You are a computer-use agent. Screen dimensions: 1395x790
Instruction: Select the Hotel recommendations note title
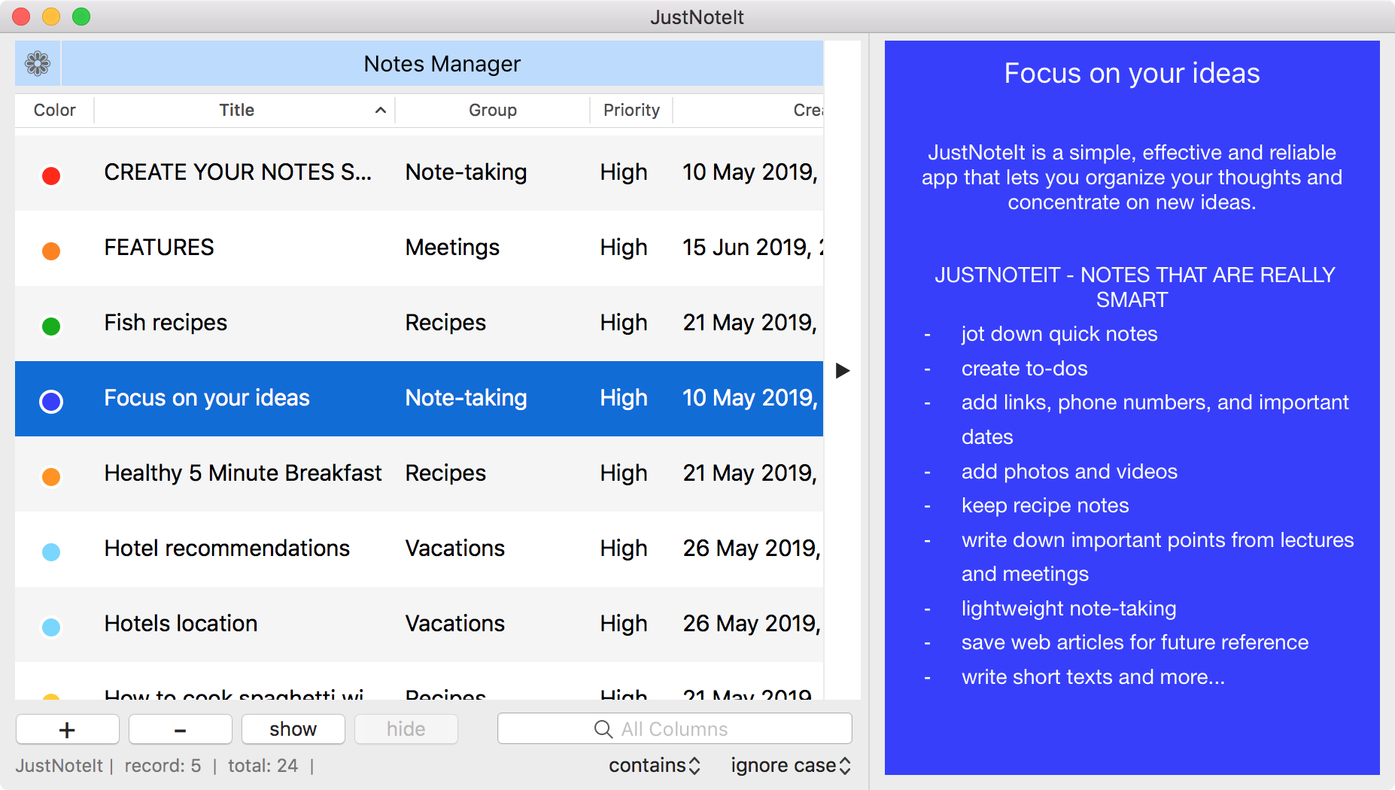(226, 548)
